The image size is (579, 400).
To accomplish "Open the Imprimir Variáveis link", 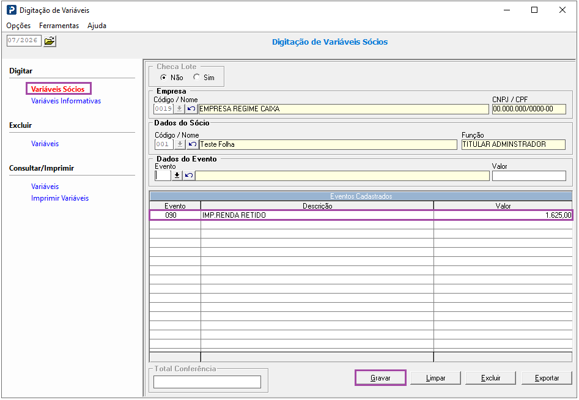I will [x=60, y=198].
